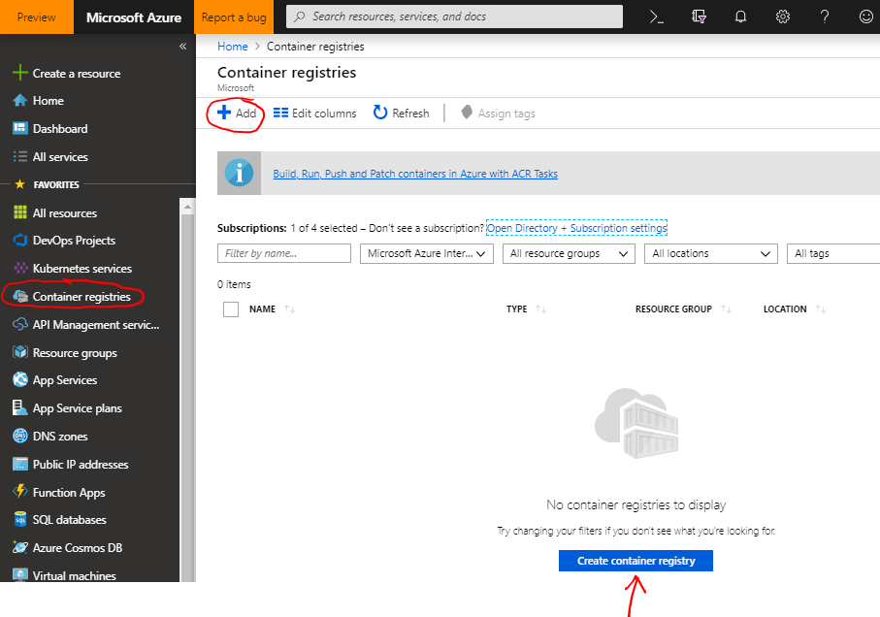
Task: Open the All tags dropdown
Action: [833, 253]
